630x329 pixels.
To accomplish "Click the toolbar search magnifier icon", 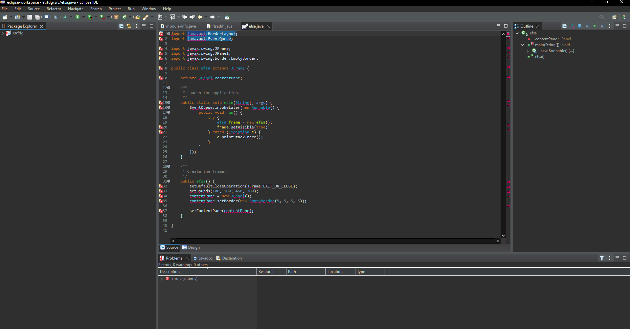I will coord(601,17).
